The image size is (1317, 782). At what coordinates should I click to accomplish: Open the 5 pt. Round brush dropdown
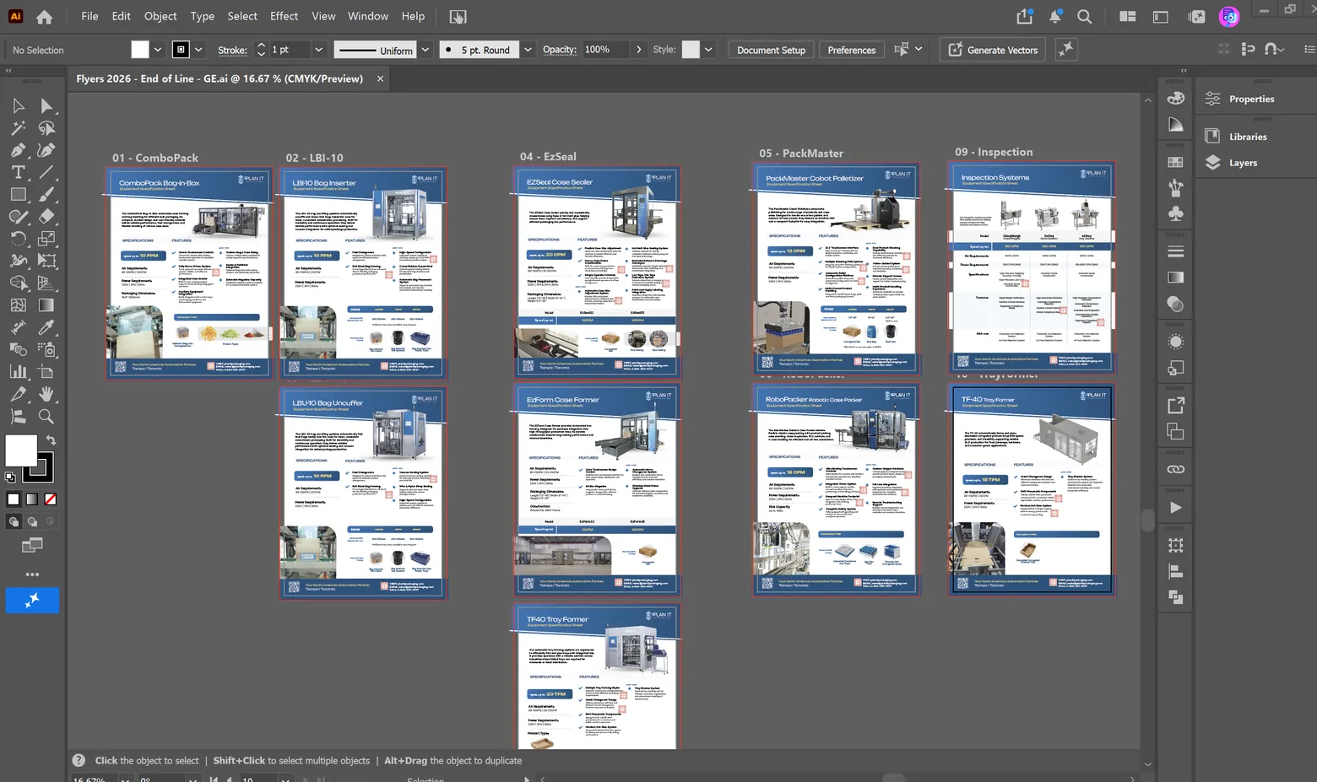[528, 50]
